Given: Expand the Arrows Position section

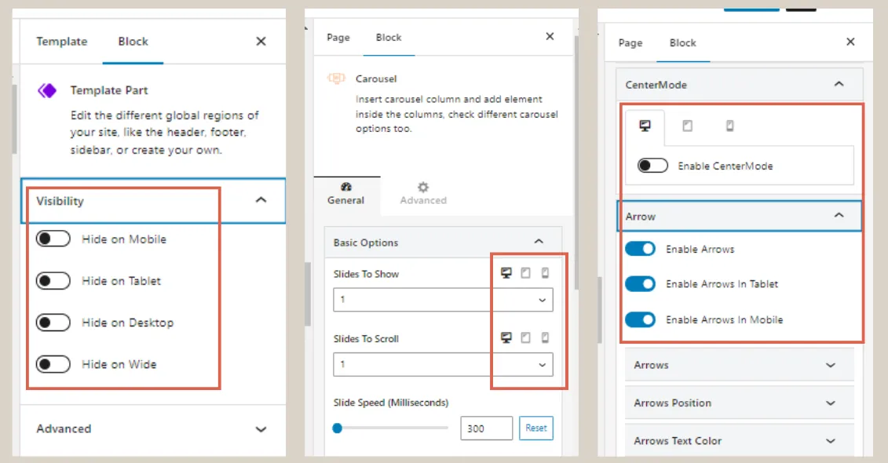Looking at the screenshot, I should pos(739,403).
